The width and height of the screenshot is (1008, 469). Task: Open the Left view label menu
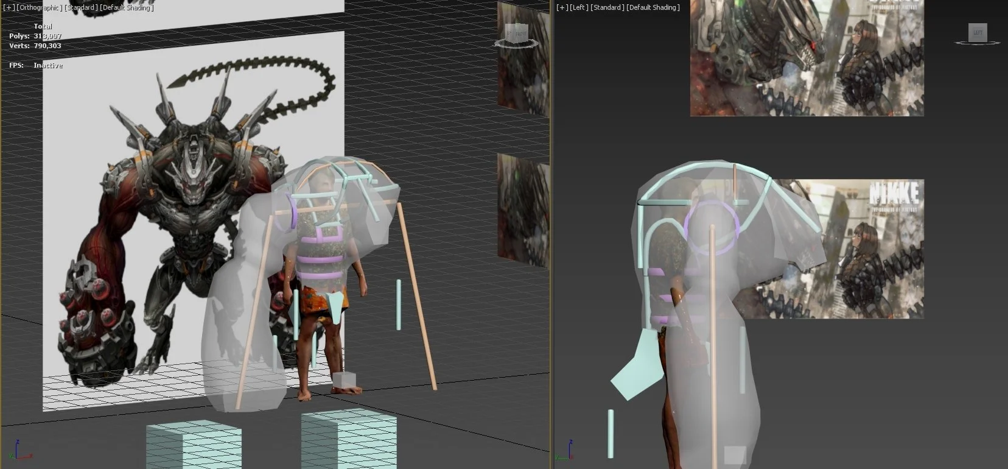(x=579, y=8)
